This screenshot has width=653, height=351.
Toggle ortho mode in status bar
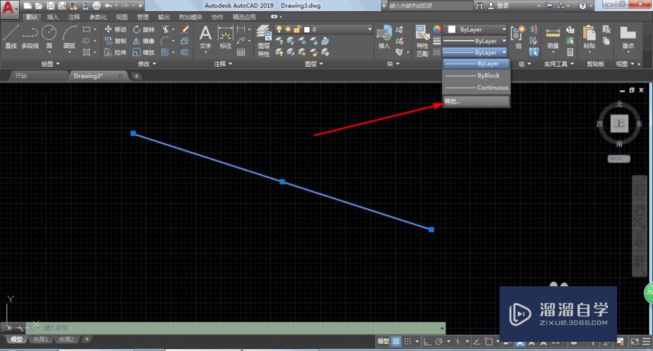point(427,341)
